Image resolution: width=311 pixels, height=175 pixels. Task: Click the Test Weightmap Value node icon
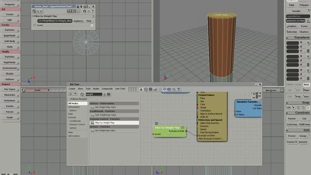coord(92,115)
